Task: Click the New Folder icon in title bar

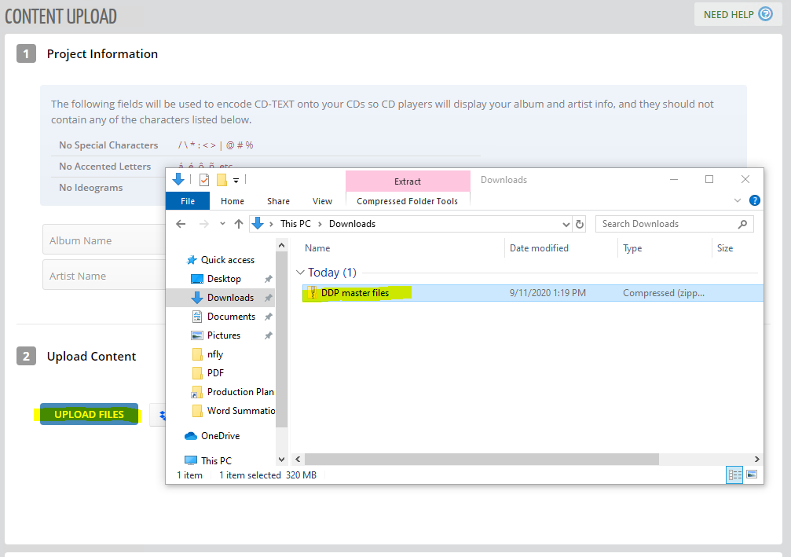Action: click(x=222, y=180)
